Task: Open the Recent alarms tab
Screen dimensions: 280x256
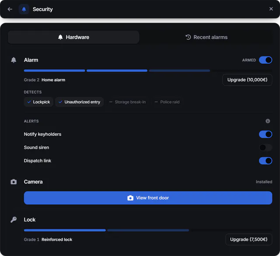Action: (206, 37)
